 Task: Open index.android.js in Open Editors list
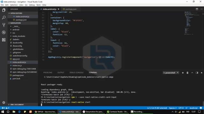coord(22,16)
